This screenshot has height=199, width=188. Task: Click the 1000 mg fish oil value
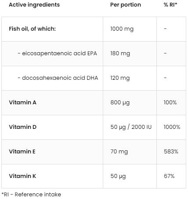122,29
